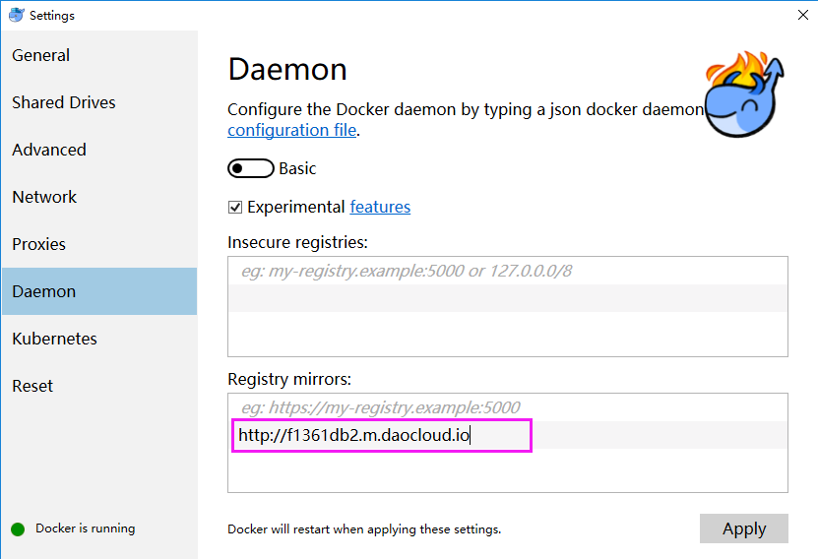The image size is (818, 559).
Task: Click the Docker whale icon in title bar
Action: pyautogui.click(x=16, y=15)
